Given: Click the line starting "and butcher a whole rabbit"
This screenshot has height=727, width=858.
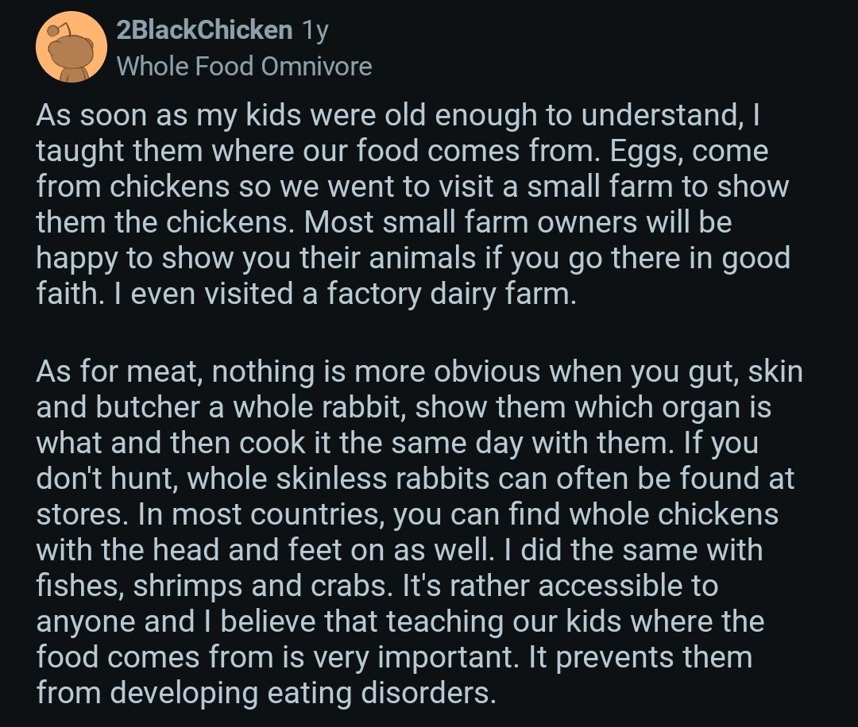Looking at the screenshot, I should pyautogui.click(x=403, y=407).
